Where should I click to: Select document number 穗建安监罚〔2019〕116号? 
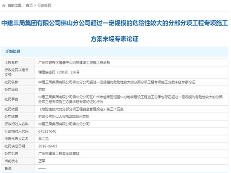pos(59,72)
